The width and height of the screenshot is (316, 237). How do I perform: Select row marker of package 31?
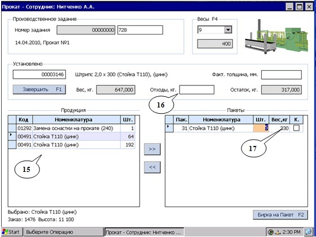coord(169,128)
